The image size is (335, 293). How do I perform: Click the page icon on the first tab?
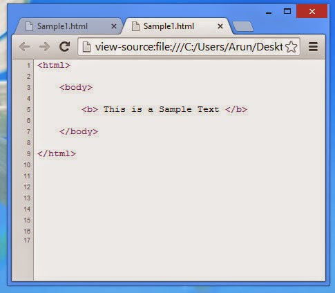[29, 26]
